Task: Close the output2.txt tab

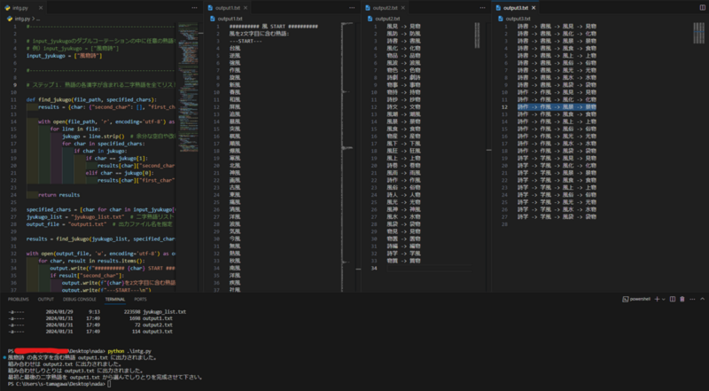Action: click(x=403, y=8)
